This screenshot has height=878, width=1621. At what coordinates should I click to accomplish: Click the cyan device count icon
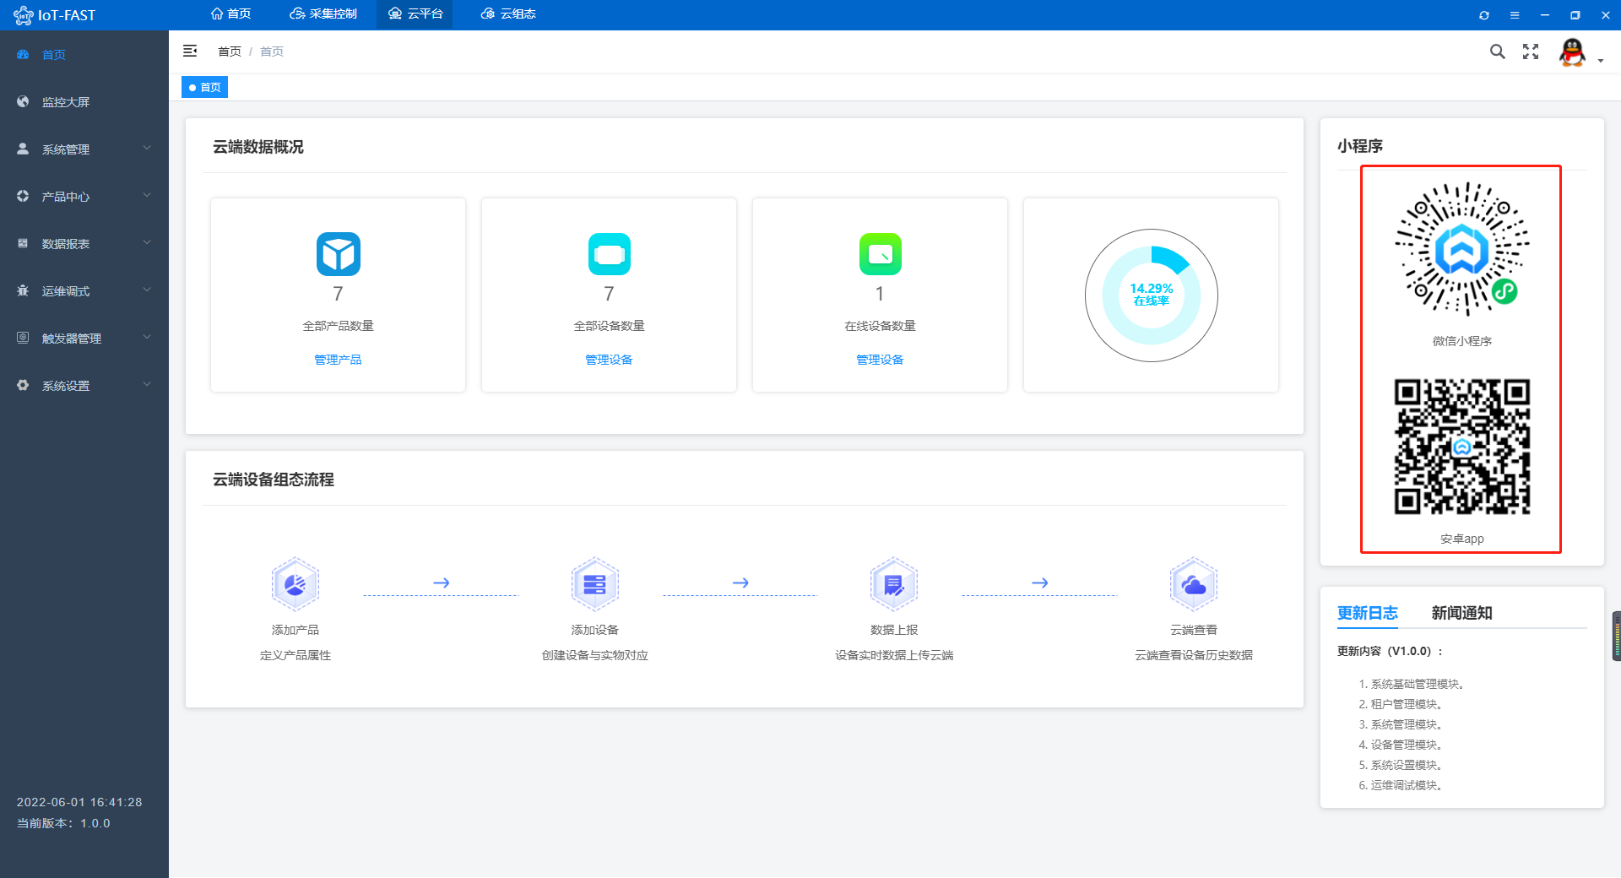pyautogui.click(x=610, y=254)
